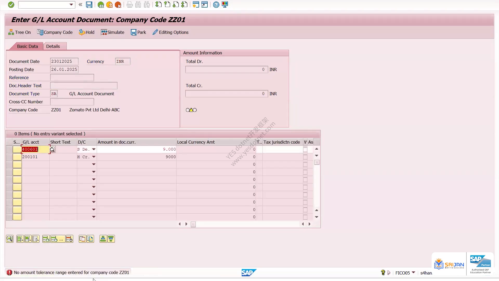This screenshot has height=281, width=499.
Task: Click the insert line icon below the table
Action: coord(46,239)
